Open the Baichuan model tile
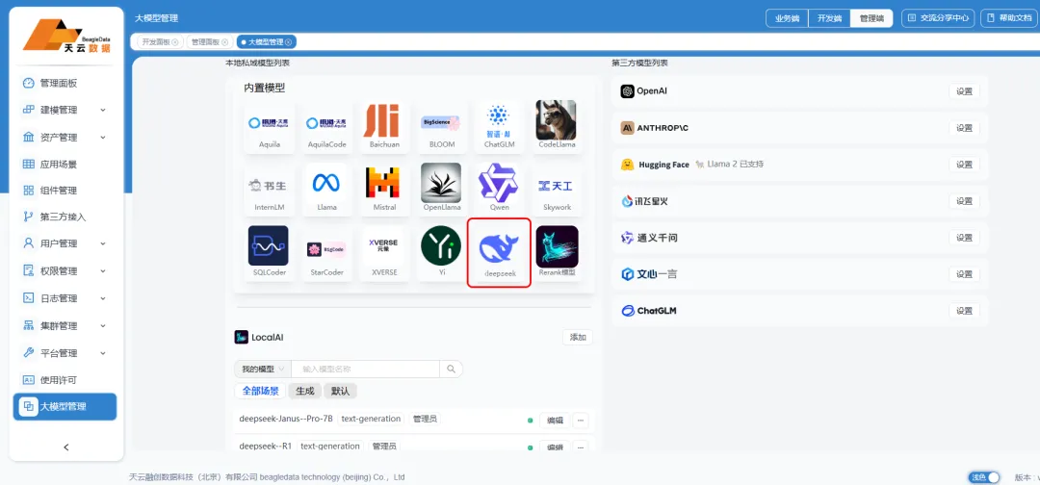This screenshot has width=1040, height=485. pos(384,128)
